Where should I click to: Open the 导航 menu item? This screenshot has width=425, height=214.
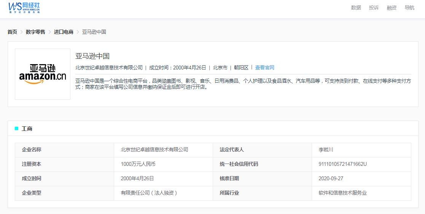409,8
